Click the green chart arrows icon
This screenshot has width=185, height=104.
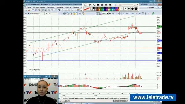click(153, 14)
